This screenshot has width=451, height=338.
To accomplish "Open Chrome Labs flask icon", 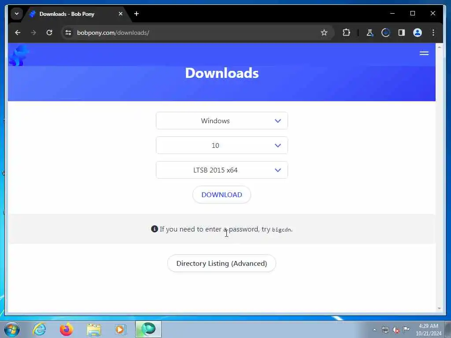I will pos(370,33).
